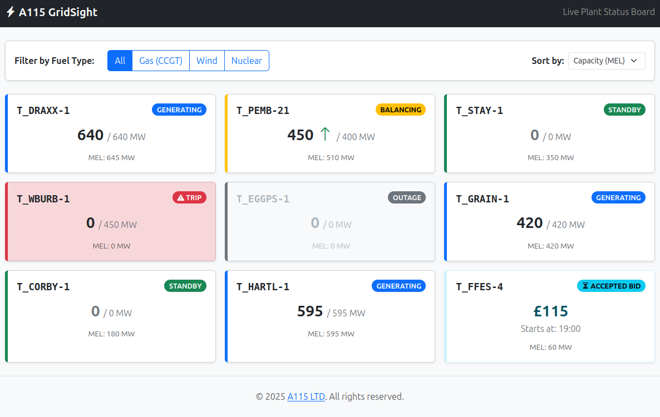Screen dimensions: 660x417
Task: Filter plants by Nuclear
Action: [x=247, y=61]
